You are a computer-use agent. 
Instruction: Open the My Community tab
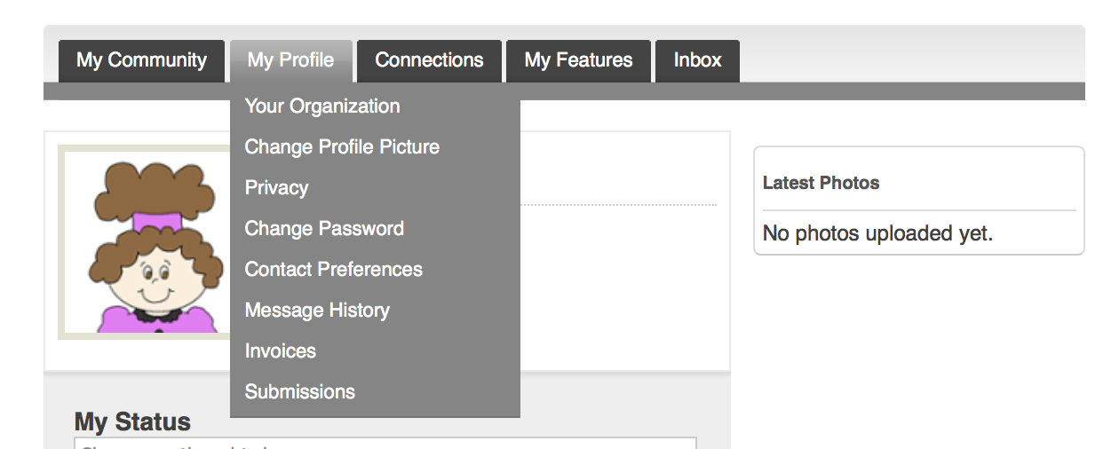coord(141,60)
